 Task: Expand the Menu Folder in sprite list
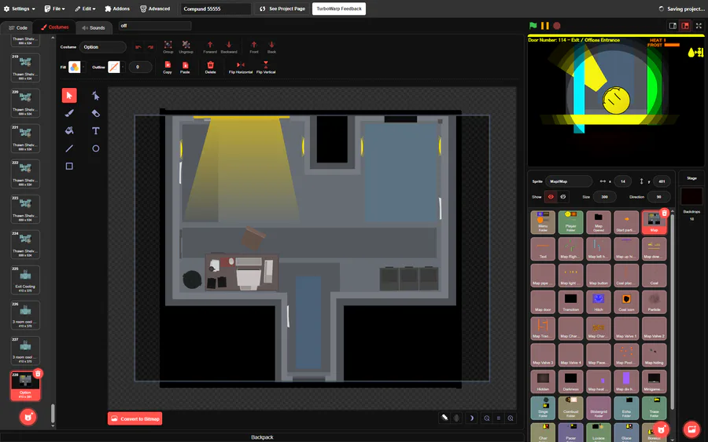click(x=543, y=222)
